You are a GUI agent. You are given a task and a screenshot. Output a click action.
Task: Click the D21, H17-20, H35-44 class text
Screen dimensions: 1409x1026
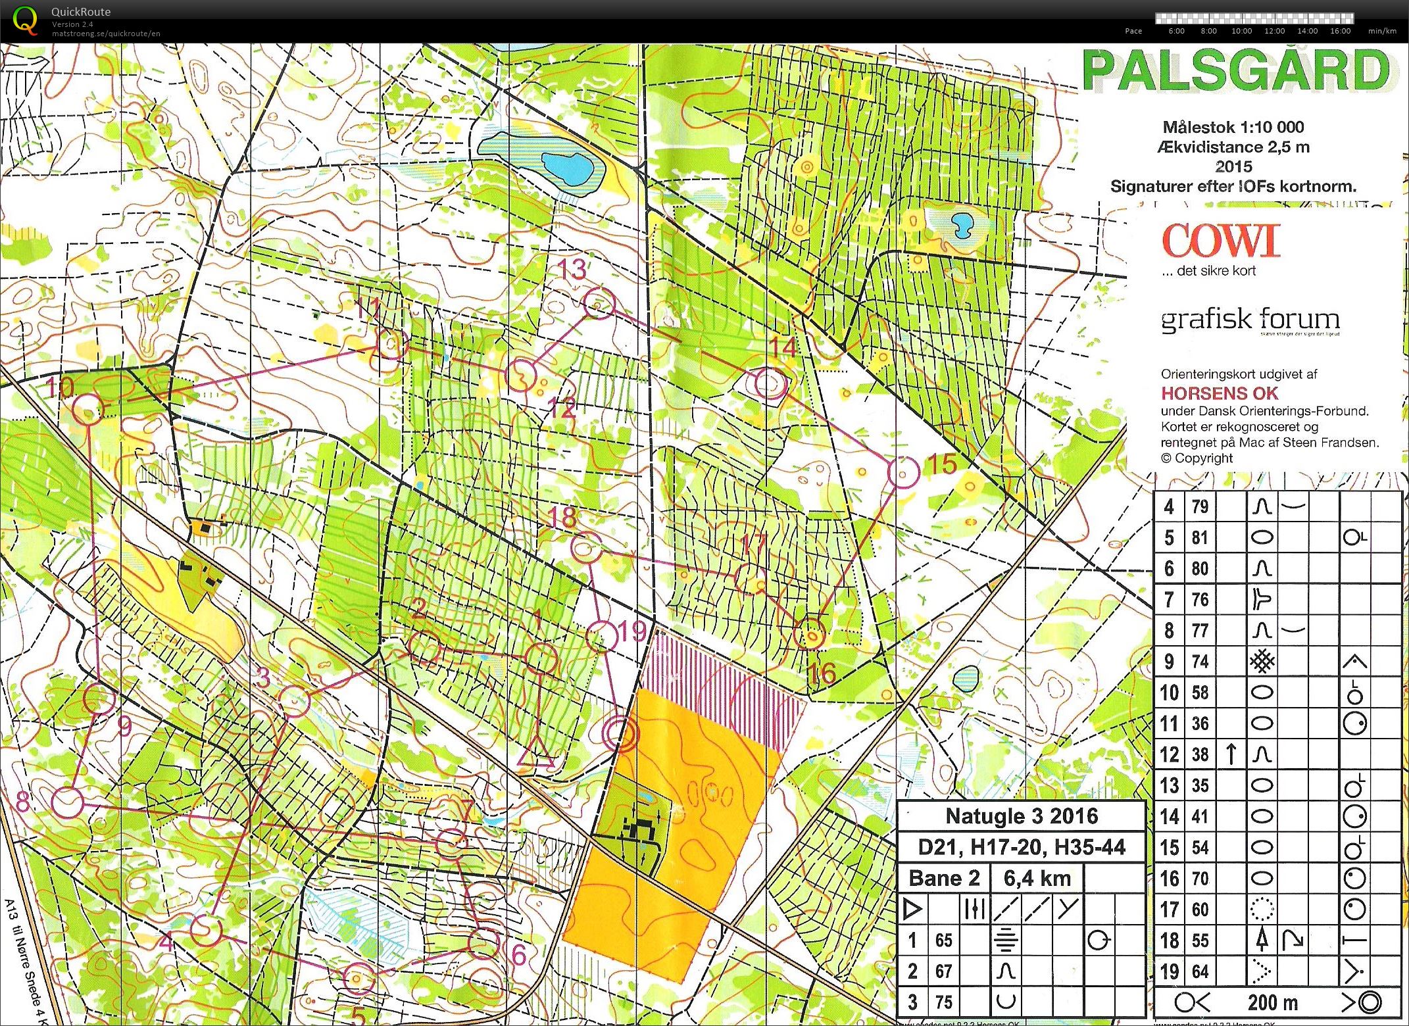1022,847
